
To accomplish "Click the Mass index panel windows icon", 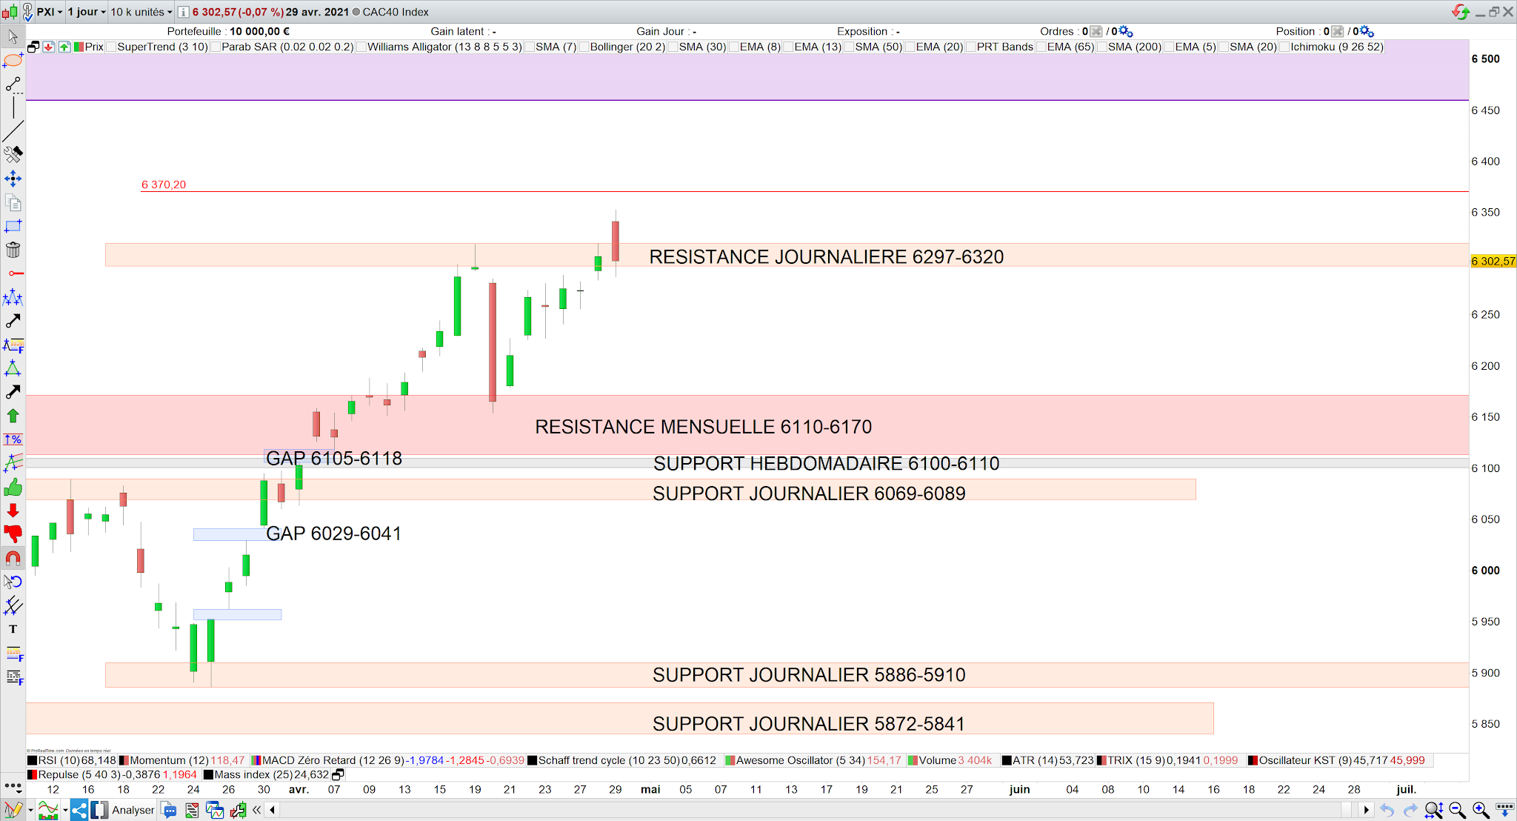I will tap(338, 774).
